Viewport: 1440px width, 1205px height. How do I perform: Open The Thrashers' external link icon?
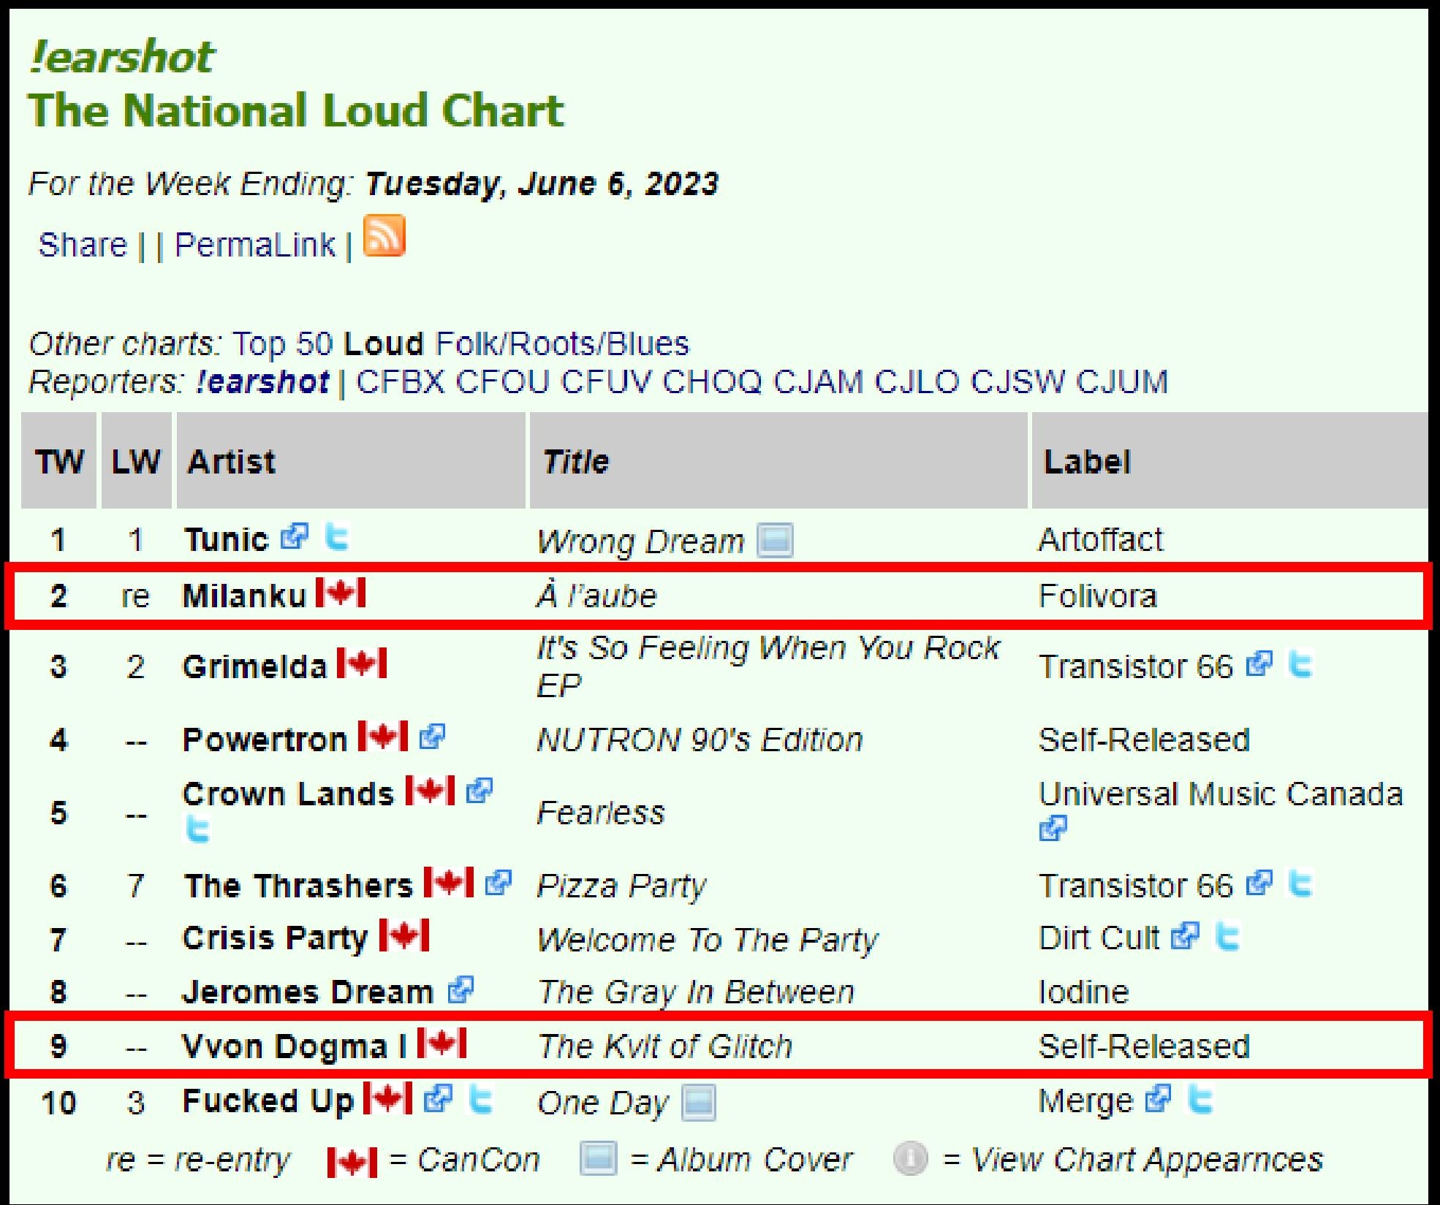click(499, 883)
